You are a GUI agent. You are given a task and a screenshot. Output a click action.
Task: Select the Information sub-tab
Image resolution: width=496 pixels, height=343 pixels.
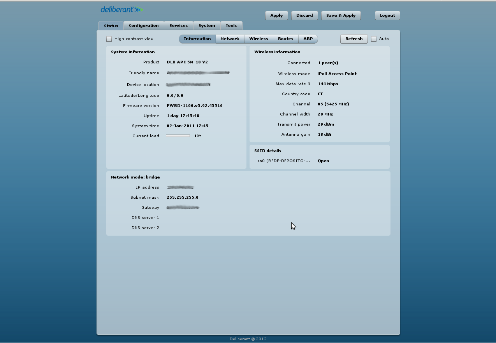click(x=197, y=39)
